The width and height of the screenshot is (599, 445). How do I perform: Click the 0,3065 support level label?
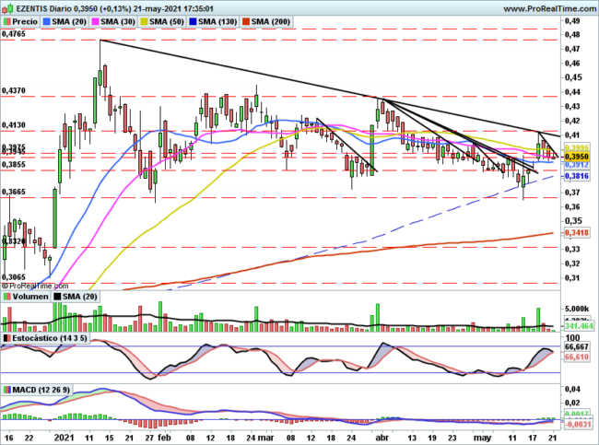(14, 277)
